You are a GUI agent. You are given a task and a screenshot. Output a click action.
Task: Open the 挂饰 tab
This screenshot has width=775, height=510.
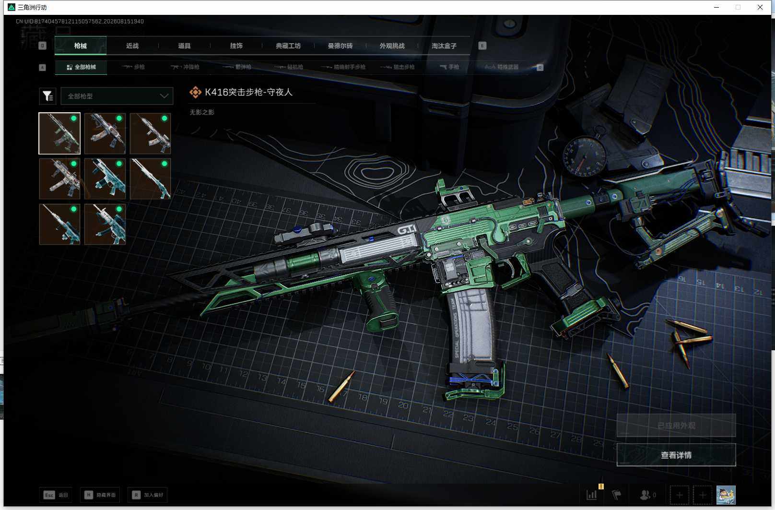click(236, 46)
